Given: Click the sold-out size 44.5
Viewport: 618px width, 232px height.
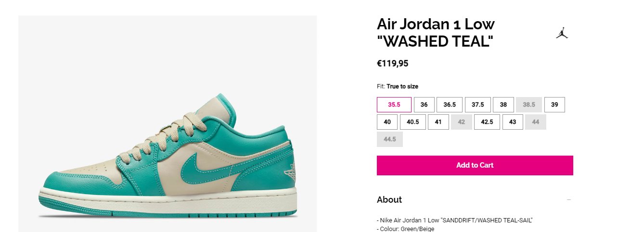Looking at the screenshot, I should click(390, 139).
